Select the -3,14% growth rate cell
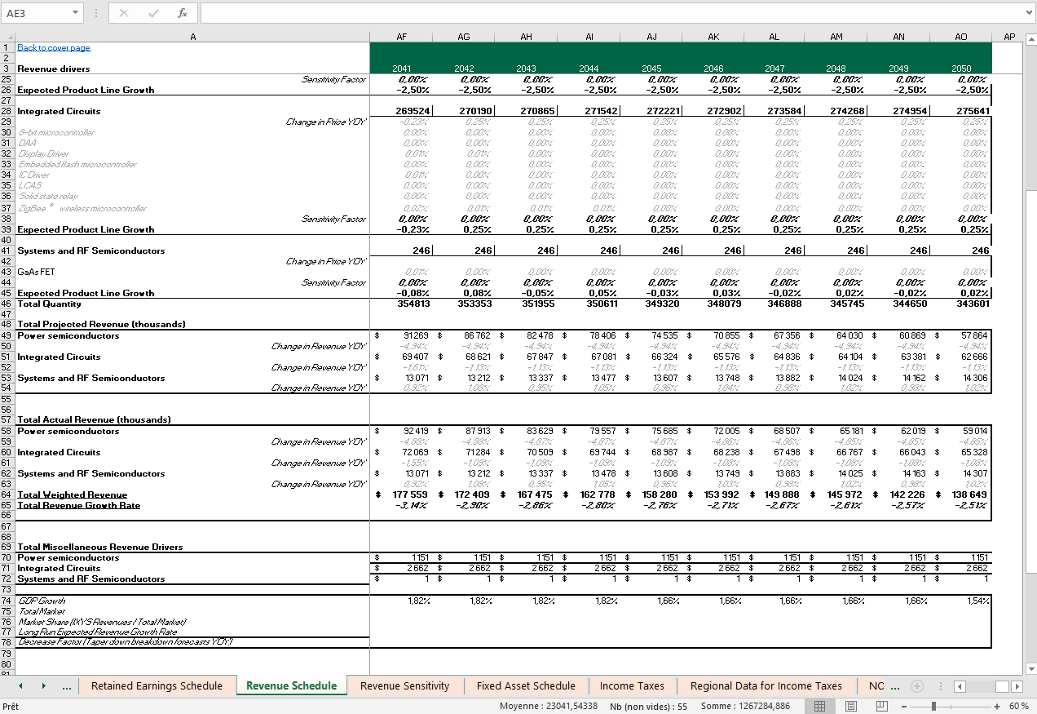1037x714 pixels. pos(402,505)
